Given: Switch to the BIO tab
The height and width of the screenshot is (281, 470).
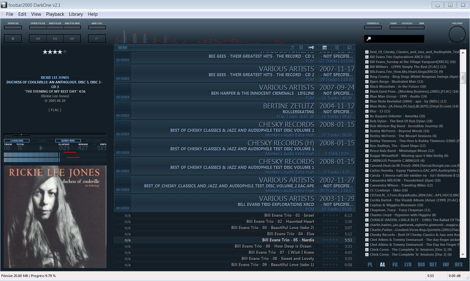Looking at the screenshot, I should (421, 265).
